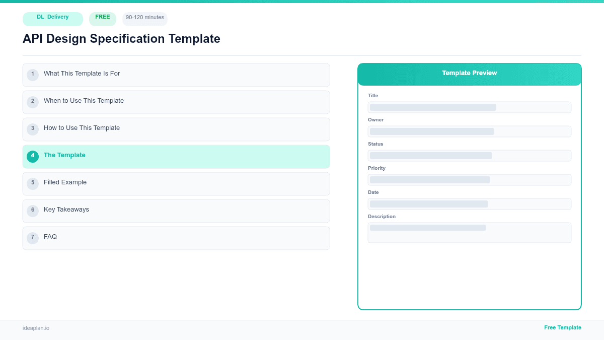Expand 'How to Use This Template' section
Screen dimensions: 604x340
[82, 129]
